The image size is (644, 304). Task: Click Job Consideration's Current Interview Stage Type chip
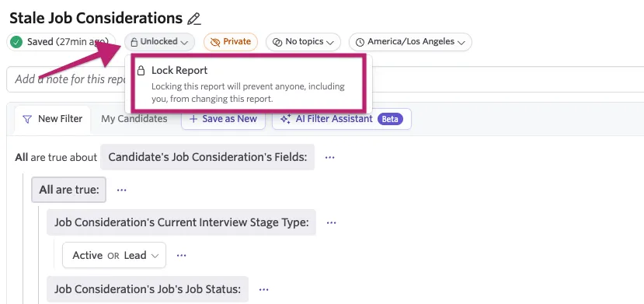pyautogui.click(x=181, y=222)
